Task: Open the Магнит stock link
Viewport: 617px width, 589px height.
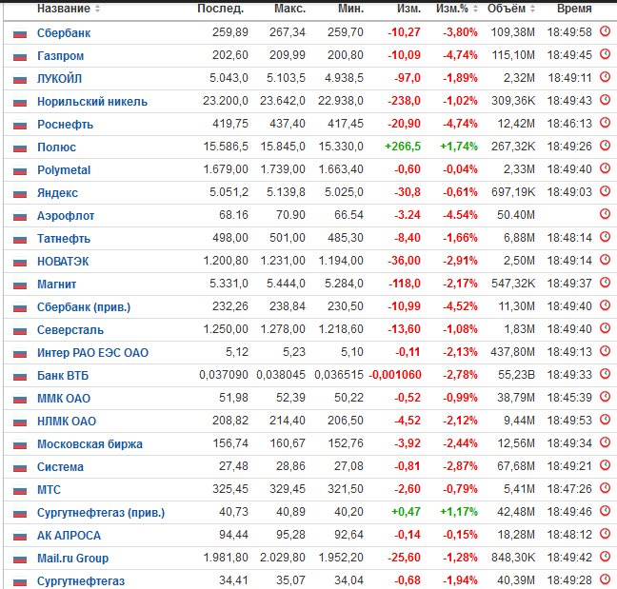Action: [x=57, y=284]
